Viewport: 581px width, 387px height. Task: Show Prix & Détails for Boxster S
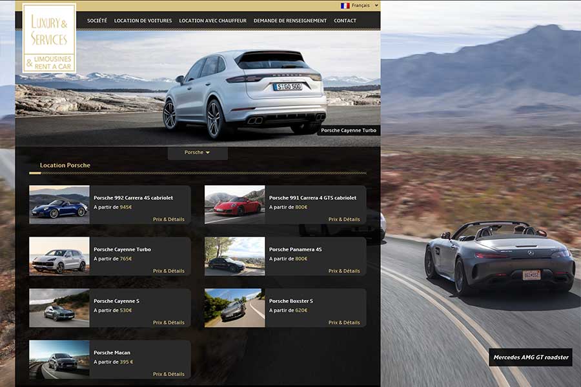click(344, 322)
